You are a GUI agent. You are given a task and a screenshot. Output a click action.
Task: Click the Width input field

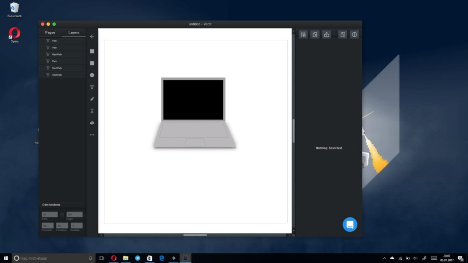point(50,214)
